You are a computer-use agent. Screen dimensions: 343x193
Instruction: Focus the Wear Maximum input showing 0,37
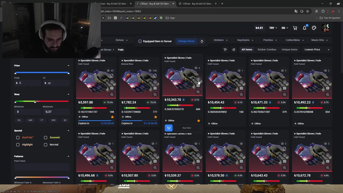(56, 112)
